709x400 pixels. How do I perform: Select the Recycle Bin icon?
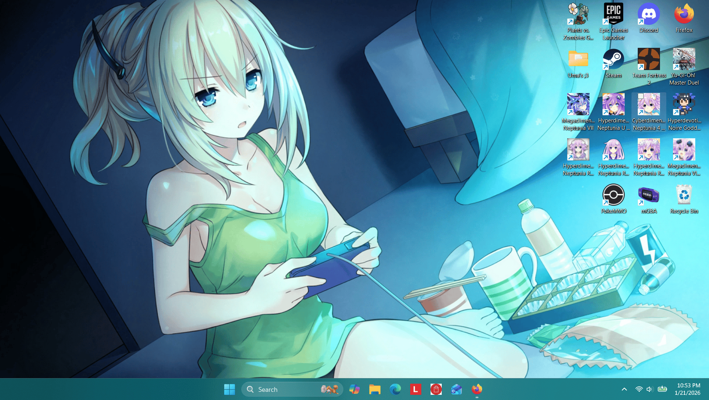pyautogui.click(x=684, y=199)
